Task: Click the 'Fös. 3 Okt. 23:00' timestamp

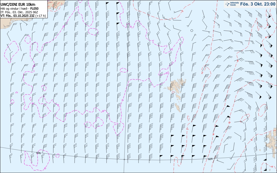Action: pos(258,4)
